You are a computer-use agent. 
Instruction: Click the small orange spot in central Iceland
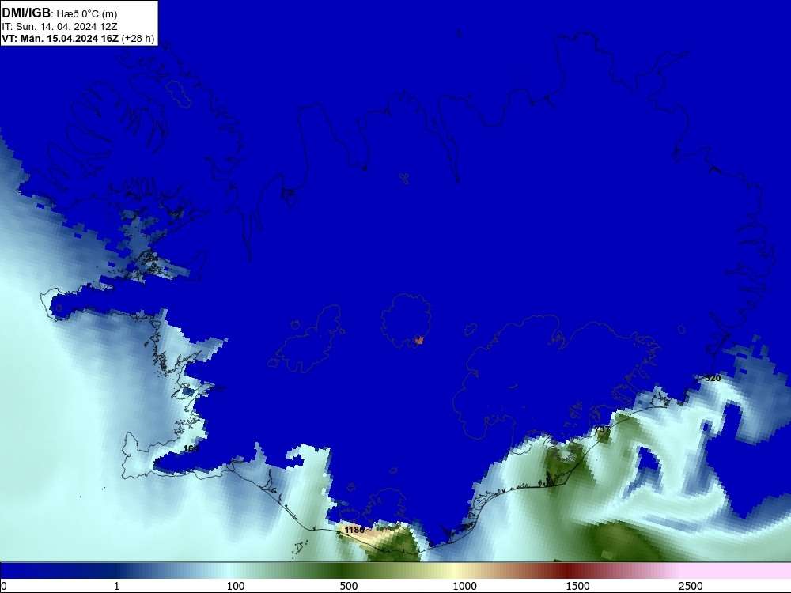(x=418, y=340)
